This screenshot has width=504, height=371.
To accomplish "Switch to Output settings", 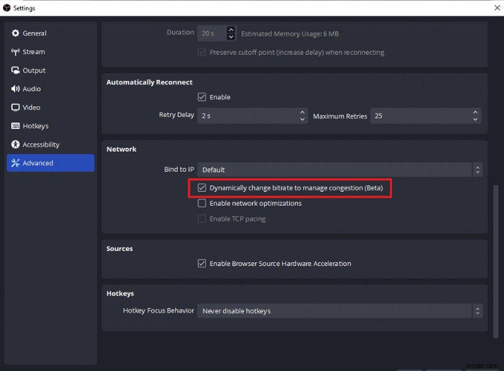I will click(x=50, y=70).
